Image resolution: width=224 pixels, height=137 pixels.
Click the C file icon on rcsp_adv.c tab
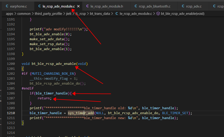pyautogui.click(x=183, y=6)
